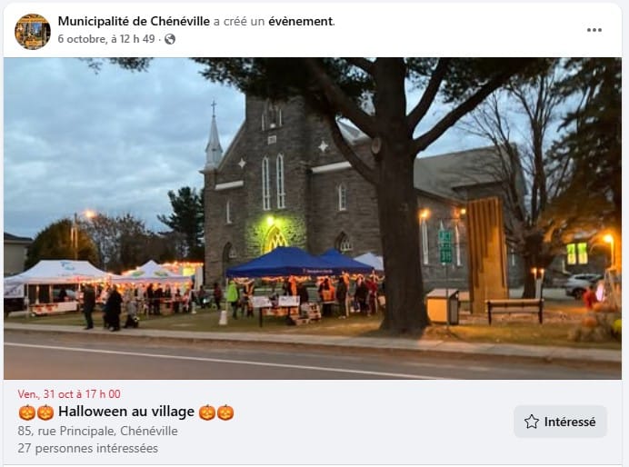Click the blue canopy tent in the photo
629x467 pixels.
tap(284, 262)
